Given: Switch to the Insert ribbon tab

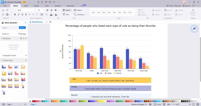Looking at the screenshot, I should pyautogui.click(x=26, y=6).
